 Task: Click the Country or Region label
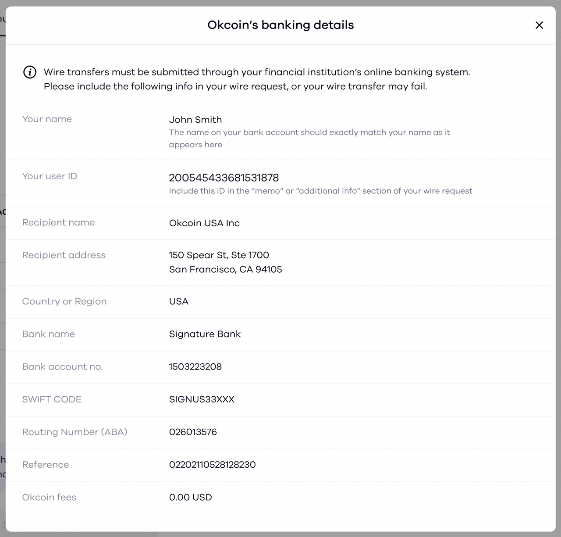[64, 302]
